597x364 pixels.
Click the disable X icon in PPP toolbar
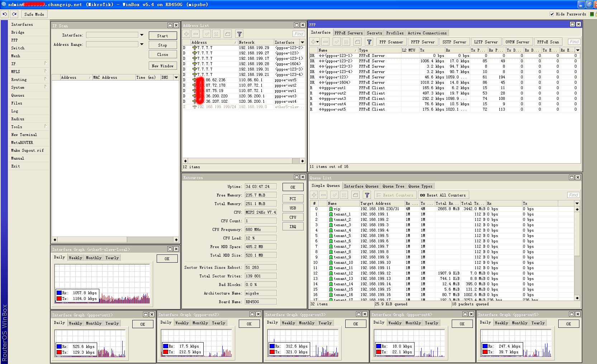click(x=346, y=42)
